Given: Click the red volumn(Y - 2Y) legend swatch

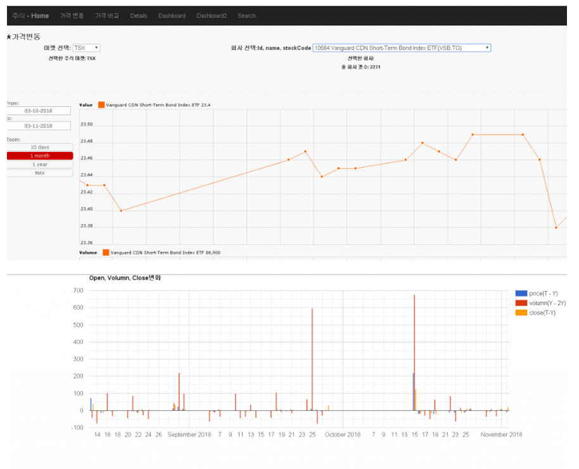Looking at the screenshot, I should click(521, 303).
